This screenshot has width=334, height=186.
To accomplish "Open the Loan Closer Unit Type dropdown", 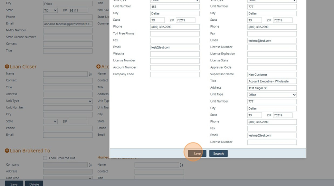I will pos(68,101).
